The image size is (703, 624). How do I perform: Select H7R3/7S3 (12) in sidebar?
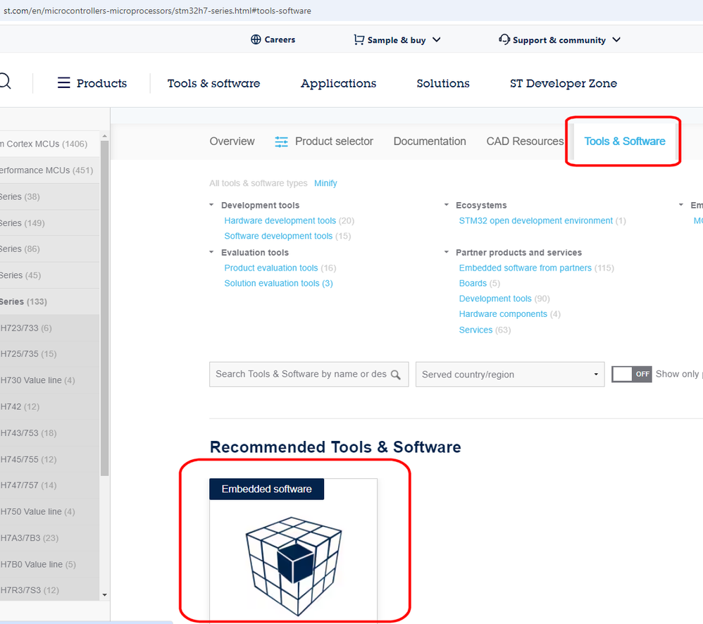point(50,590)
